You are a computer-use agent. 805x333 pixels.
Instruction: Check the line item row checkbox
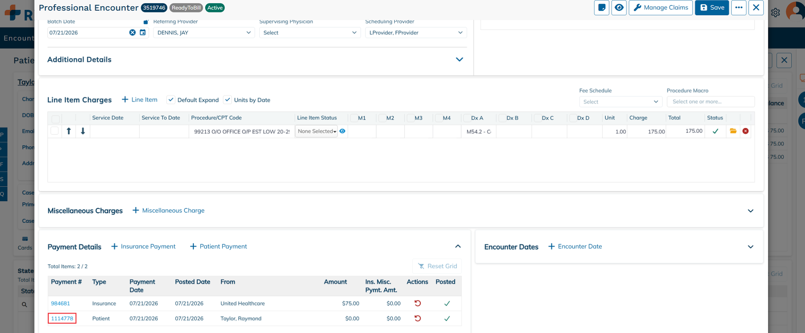tap(55, 131)
